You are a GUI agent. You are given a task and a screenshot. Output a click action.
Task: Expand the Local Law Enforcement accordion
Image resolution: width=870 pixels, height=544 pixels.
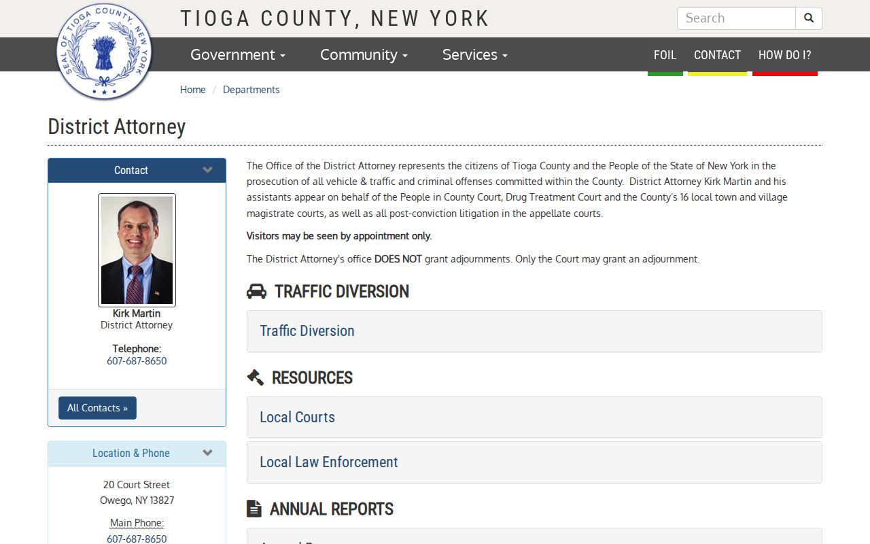[534, 462]
